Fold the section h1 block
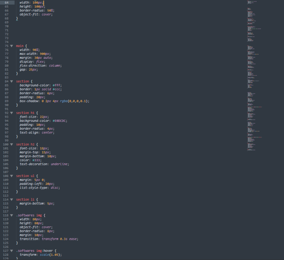The image size is (284, 260). point(11,113)
